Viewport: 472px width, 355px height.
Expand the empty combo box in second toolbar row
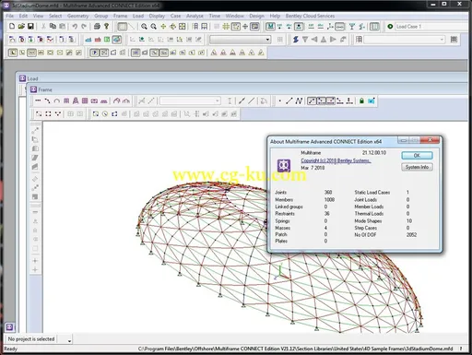click(240, 40)
